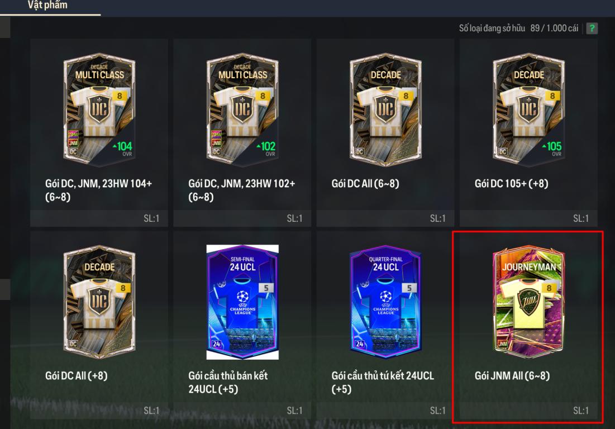Select the Multi Class 104 OVR pack card
This screenshot has width=615, height=429.
click(99, 109)
